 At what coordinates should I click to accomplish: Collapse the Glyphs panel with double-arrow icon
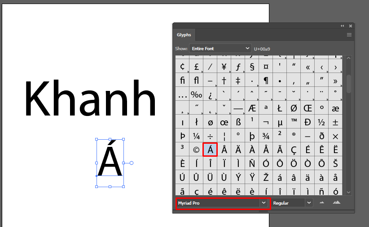click(x=343, y=26)
